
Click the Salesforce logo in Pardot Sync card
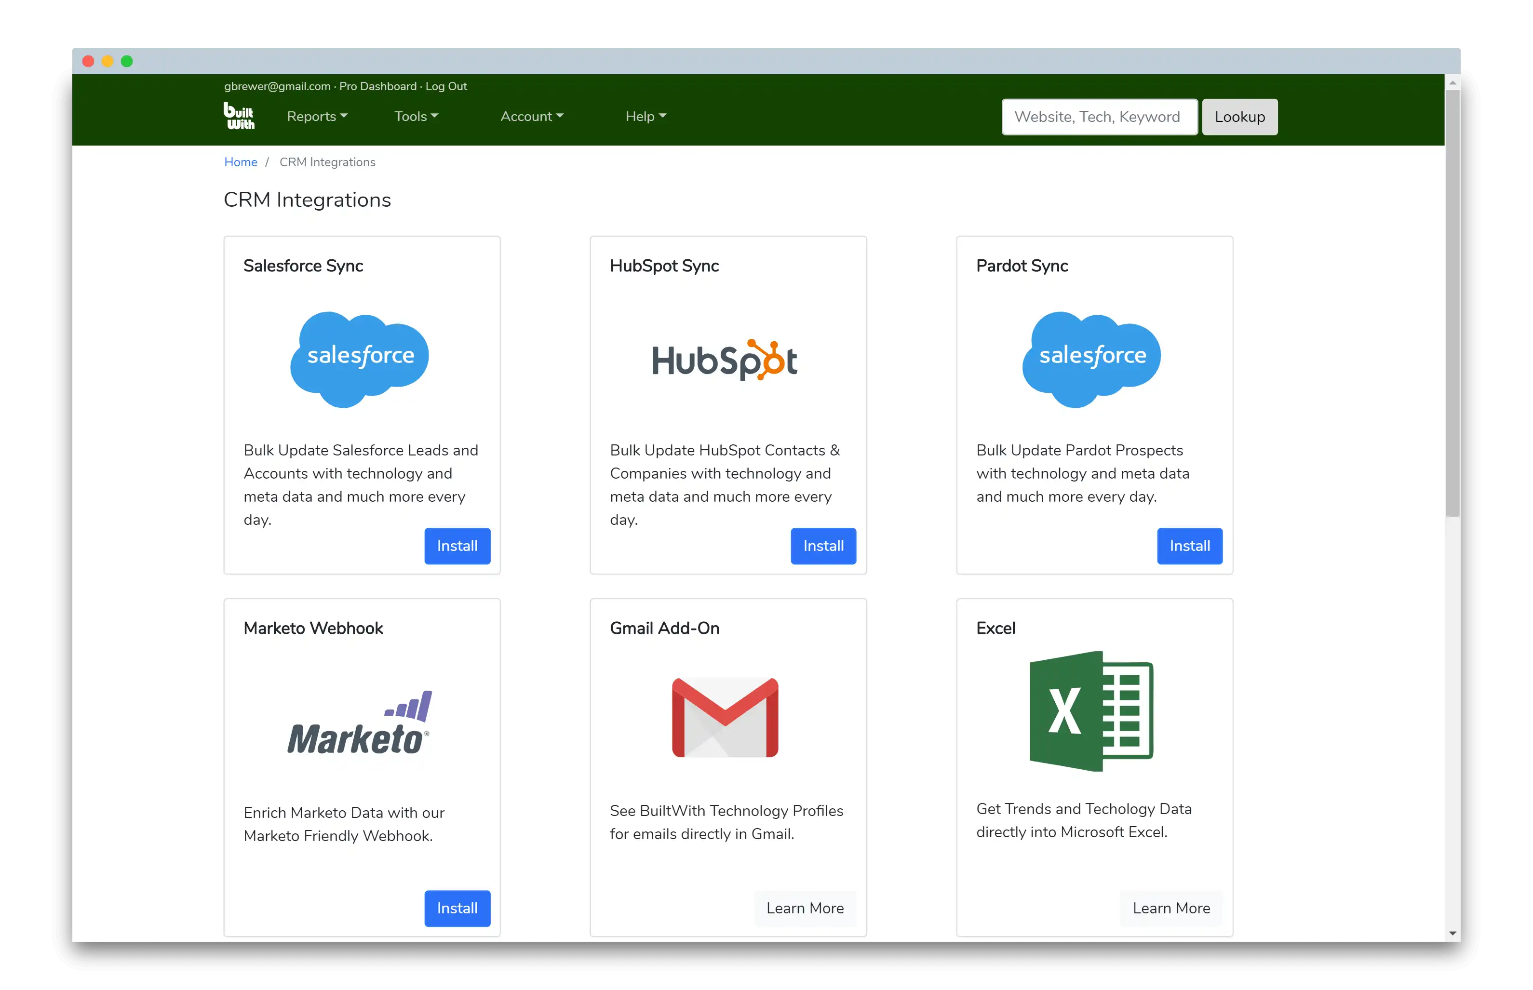pos(1091,360)
